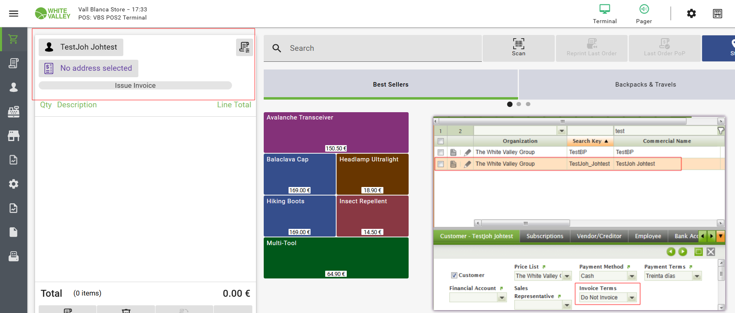The height and width of the screenshot is (313, 735).
Task: Click the form's vertical scrollbar thumb
Action: pyautogui.click(x=721, y=274)
